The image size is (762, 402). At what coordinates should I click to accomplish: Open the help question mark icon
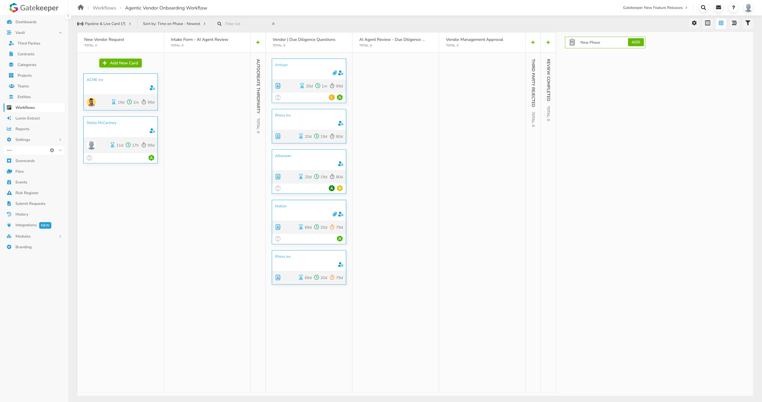point(733,8)
